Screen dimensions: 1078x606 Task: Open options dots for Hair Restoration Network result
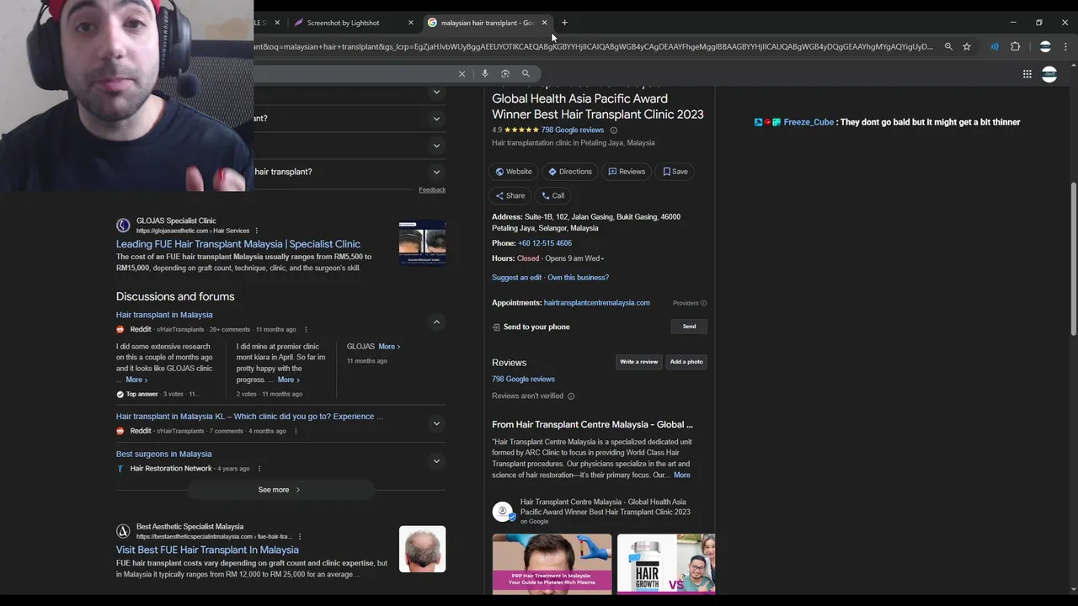259,469
